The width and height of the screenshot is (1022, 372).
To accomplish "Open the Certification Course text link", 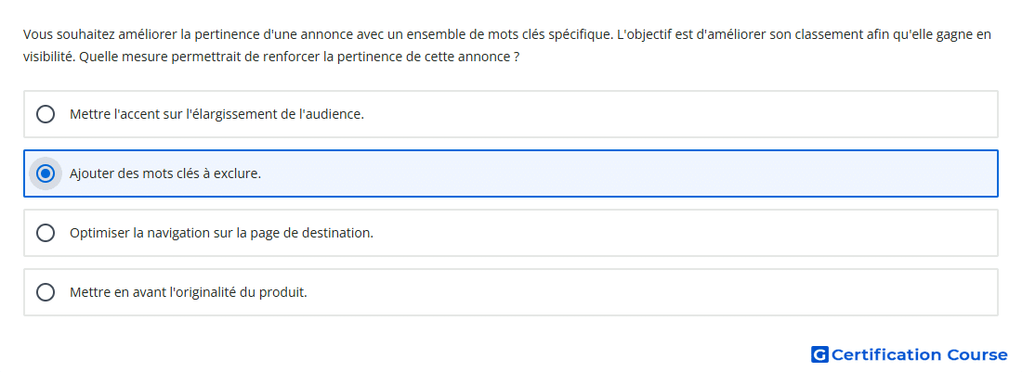I will 920,354.
